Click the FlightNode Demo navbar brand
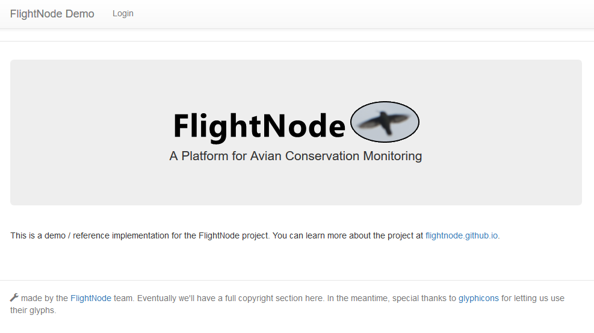Screen dimensions: 594x333 tap(52, 14)
